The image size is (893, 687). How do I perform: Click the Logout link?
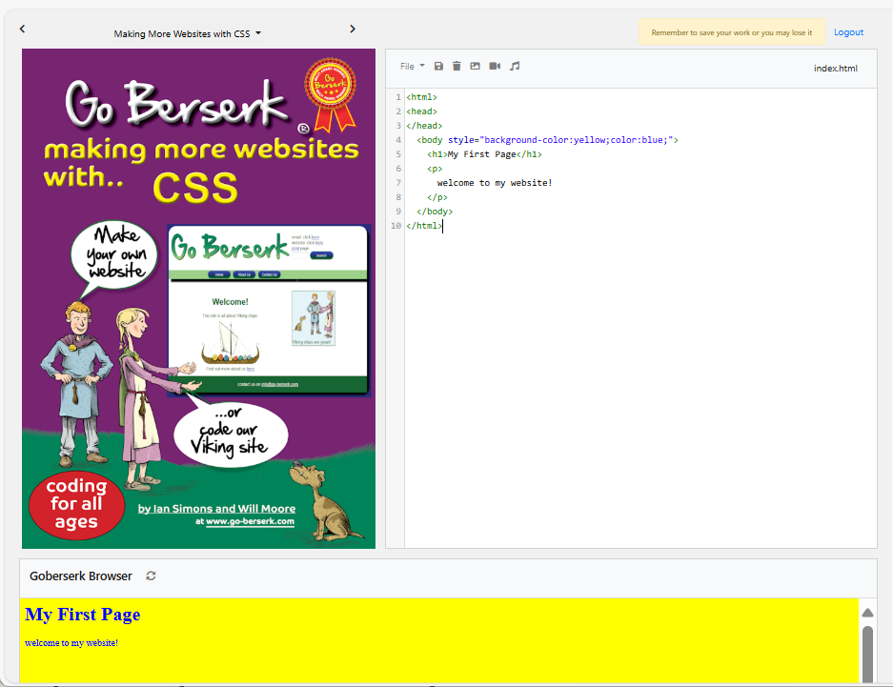pos(848,32)
